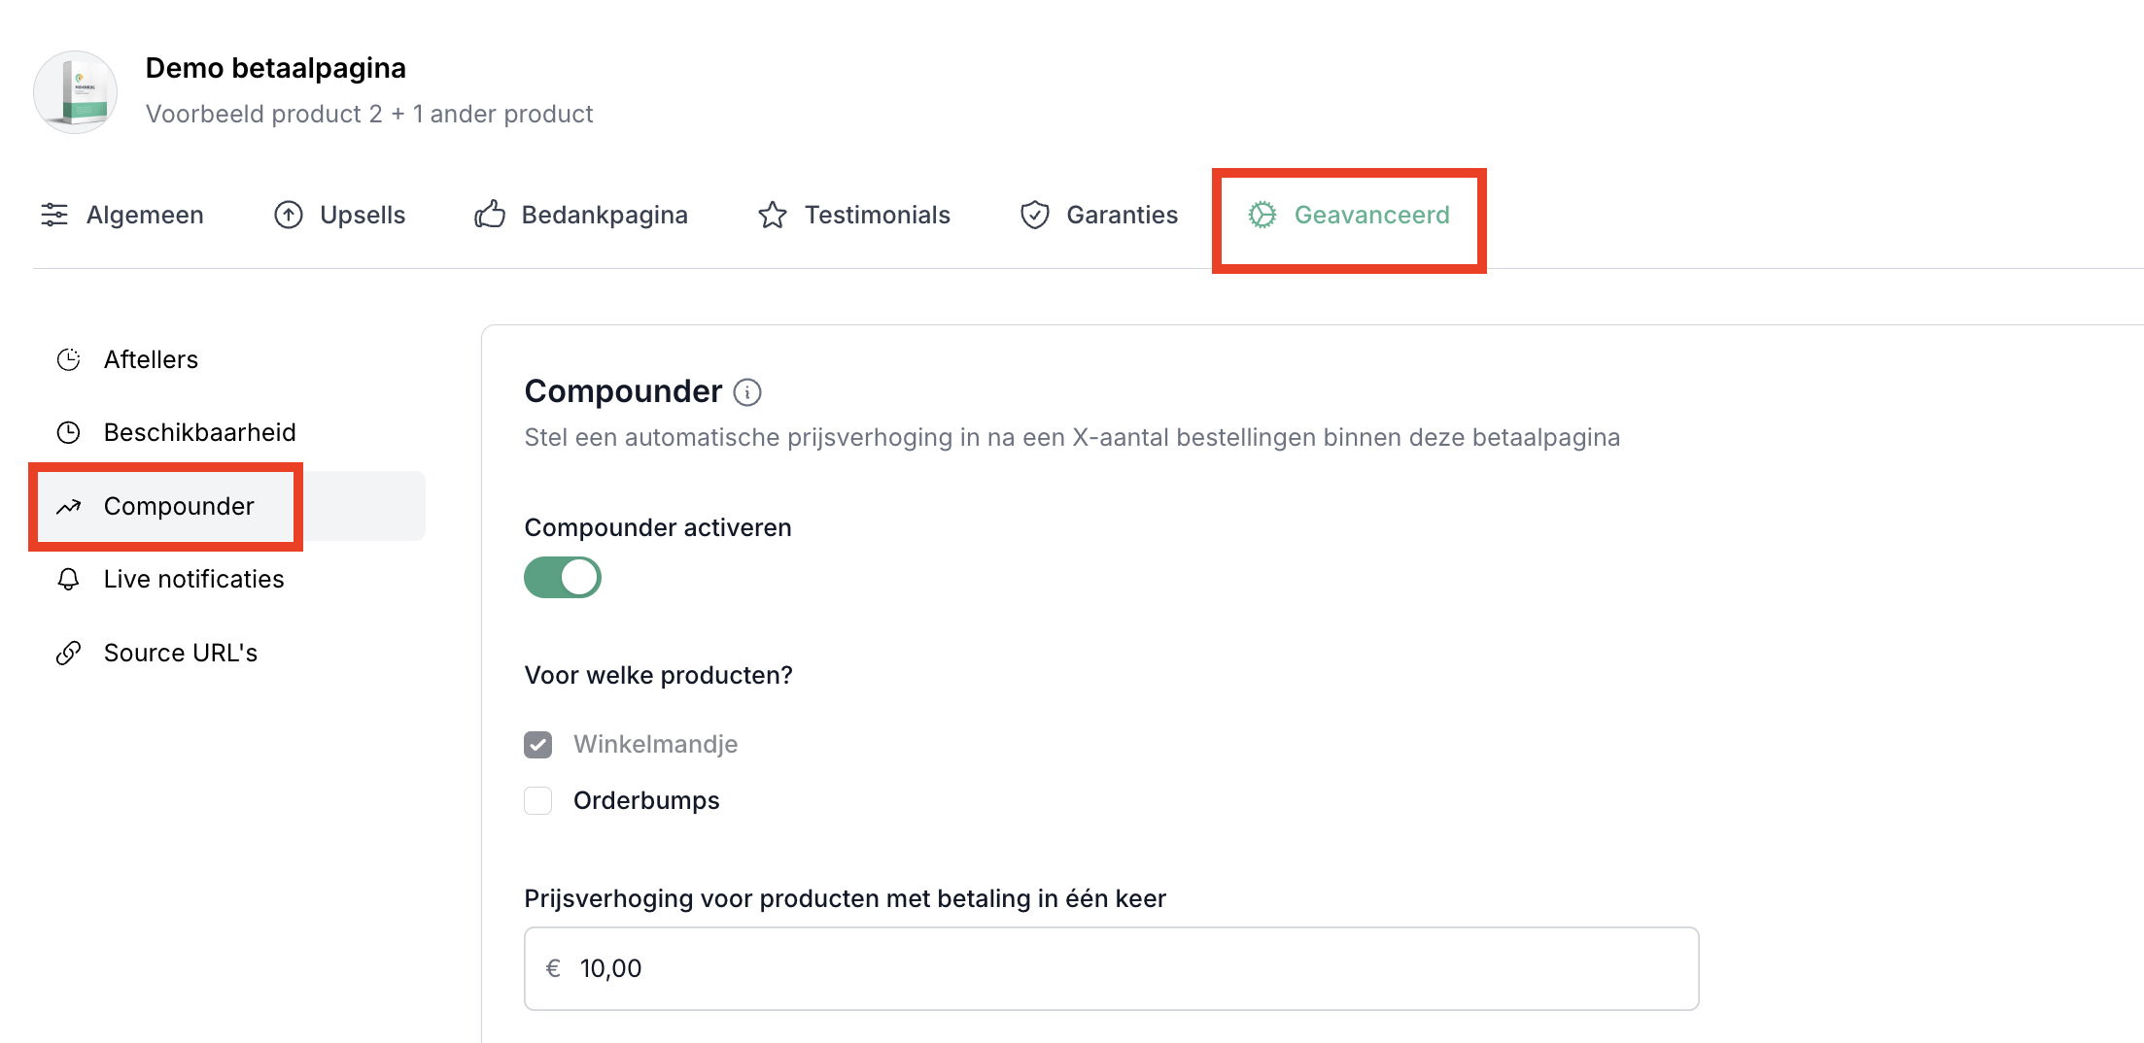
Task: Click the Garanties shield icon
Action: (x=1035, y=215)
